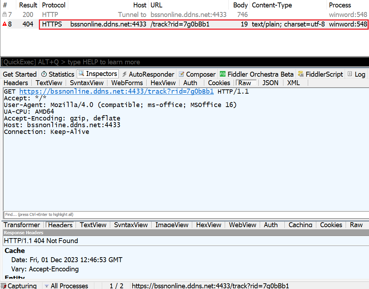
Task: Open the Composer pencil icon
Action: click(182, 74)
